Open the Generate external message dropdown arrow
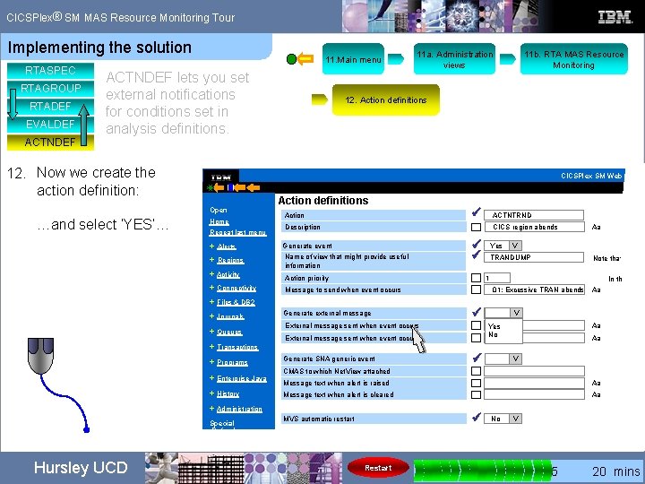Image resolution: width=645 pixels, height=484 pixels. (516, 313)
